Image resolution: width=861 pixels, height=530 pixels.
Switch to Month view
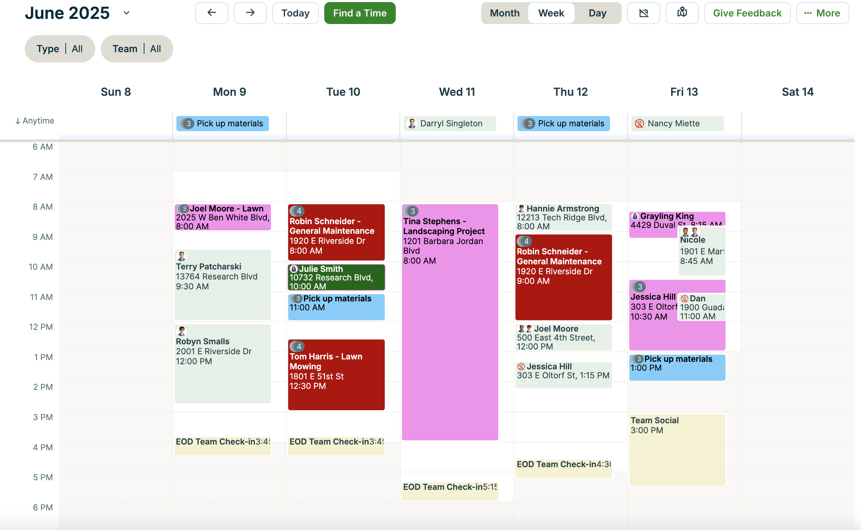click(x=504, y=13)
